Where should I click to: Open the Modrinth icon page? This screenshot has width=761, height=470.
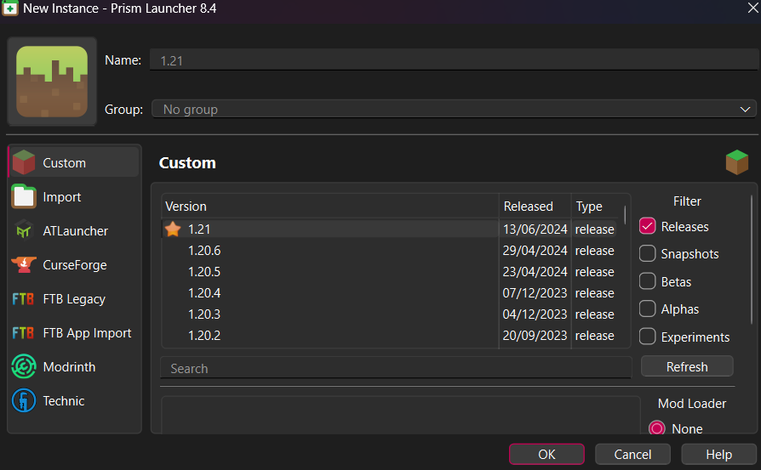pos(24,366)
